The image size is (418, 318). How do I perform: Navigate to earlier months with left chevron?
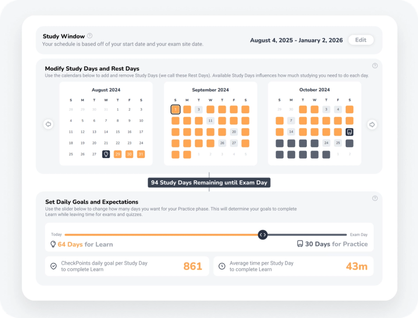pyautogui.click(x=48, y=124)
